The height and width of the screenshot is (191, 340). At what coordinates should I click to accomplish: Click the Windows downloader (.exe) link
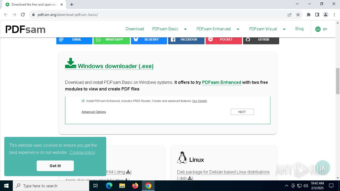pyautogui.click(x=116, y=66)
